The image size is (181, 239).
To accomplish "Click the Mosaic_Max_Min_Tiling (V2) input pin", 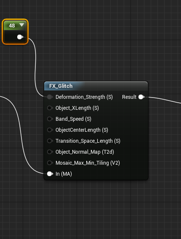I will (x=50, y=163).
